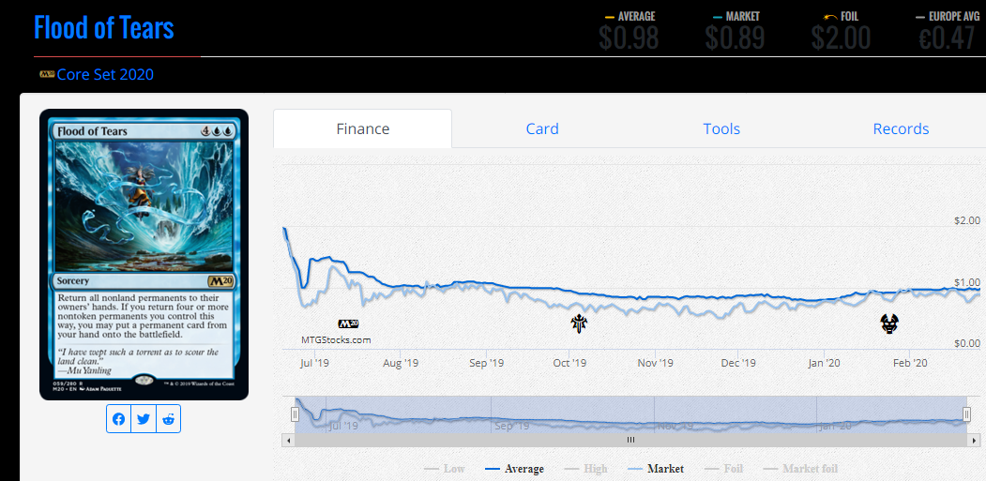Click the Jul '19 axis label
986x481 pixels.
pyautogui.click(x=315, y=364)
